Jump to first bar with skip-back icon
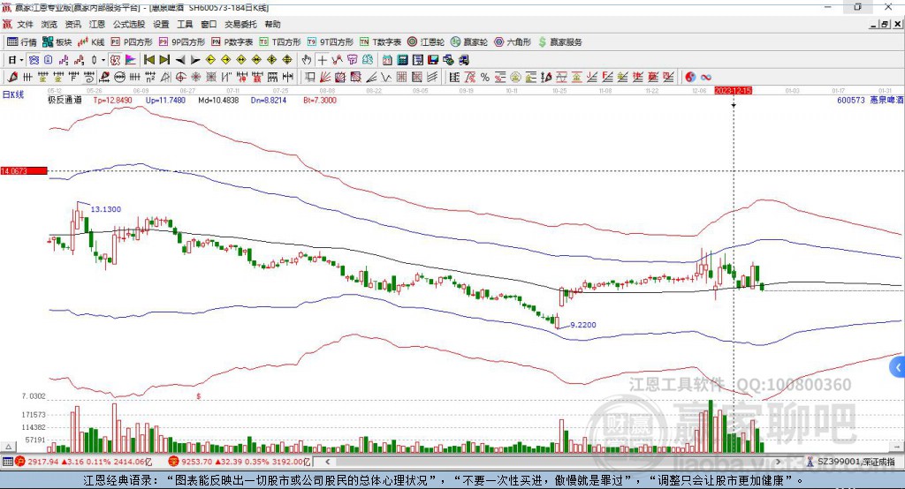The image size is (905, 489). point(148,60)
